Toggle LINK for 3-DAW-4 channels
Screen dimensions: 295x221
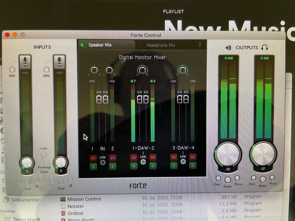coord(183,161)
